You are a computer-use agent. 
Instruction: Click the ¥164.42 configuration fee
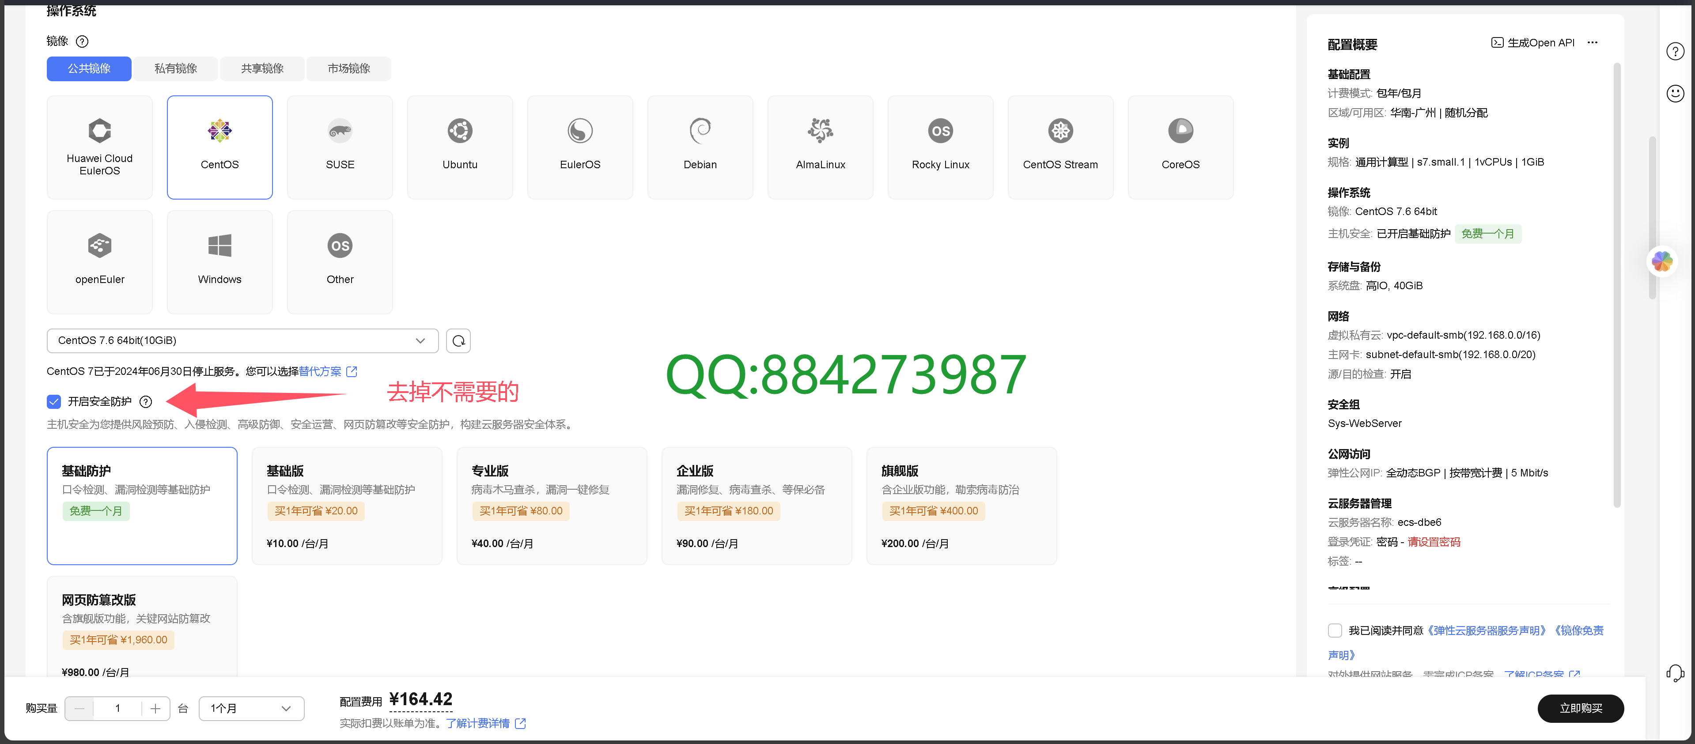[x=420, y=699]
